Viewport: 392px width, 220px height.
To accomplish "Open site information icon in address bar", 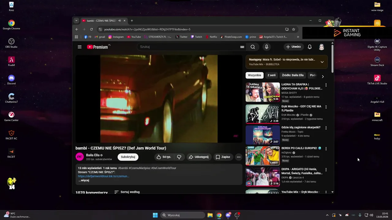I will [x=100, y=29].
